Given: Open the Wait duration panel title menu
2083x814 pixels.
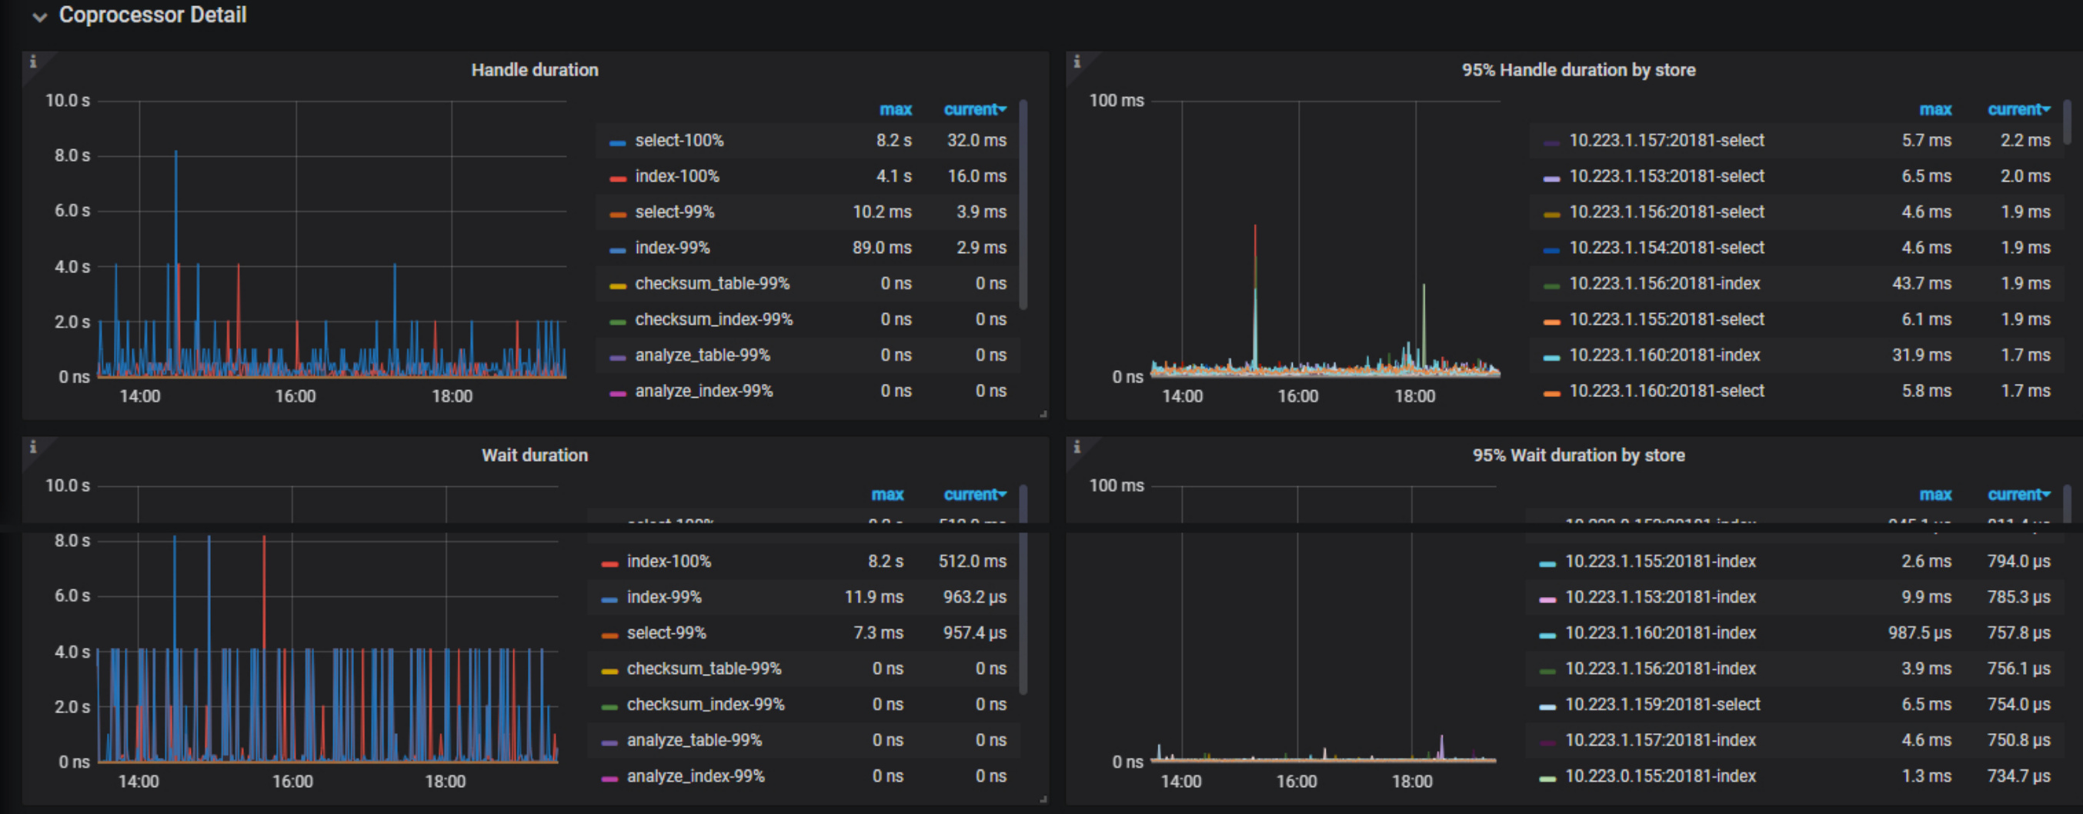Looking at the screenshot, I should (535, 455).
